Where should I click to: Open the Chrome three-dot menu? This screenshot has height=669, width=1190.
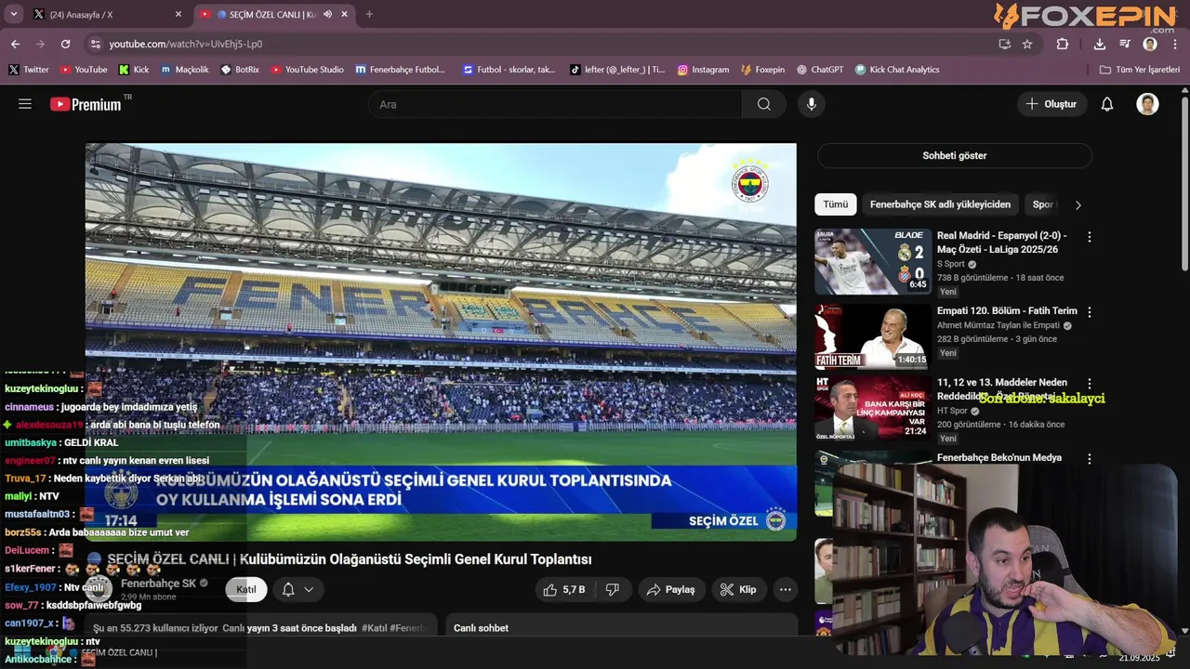click(1175, 44)
